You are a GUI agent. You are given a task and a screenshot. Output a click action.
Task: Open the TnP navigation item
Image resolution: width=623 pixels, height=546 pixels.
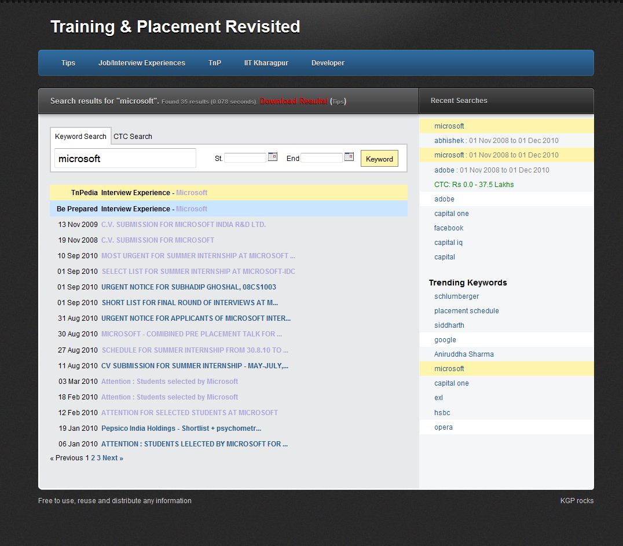(215, 63)
